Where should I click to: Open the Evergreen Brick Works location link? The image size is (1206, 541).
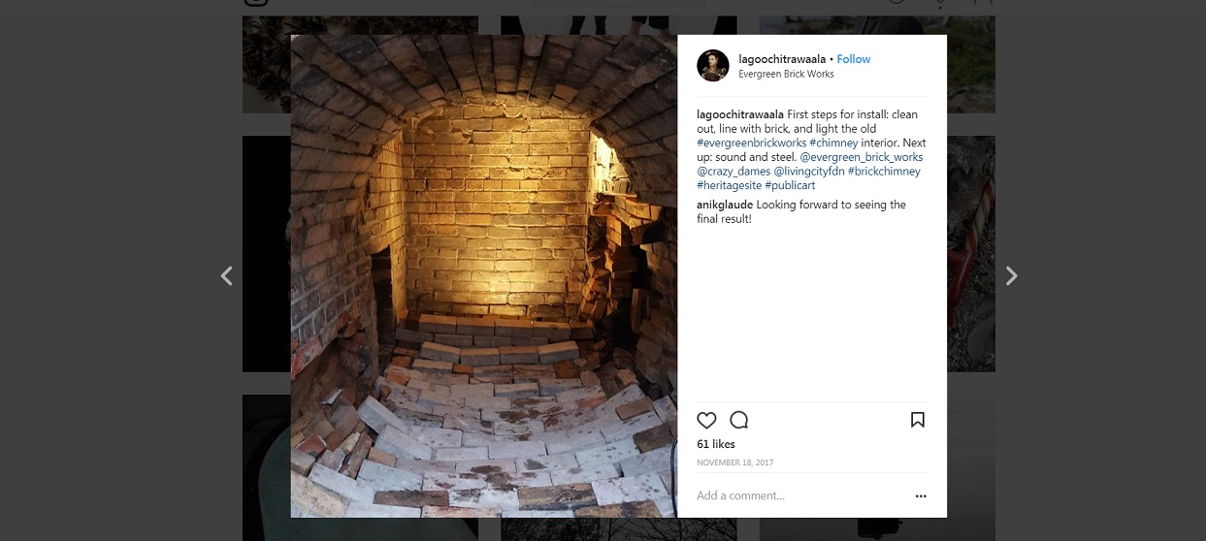(x=786, y=74)
